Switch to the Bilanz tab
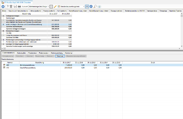Image resolution: width=183 pixels, height=119 pixels. coord(4,11)
